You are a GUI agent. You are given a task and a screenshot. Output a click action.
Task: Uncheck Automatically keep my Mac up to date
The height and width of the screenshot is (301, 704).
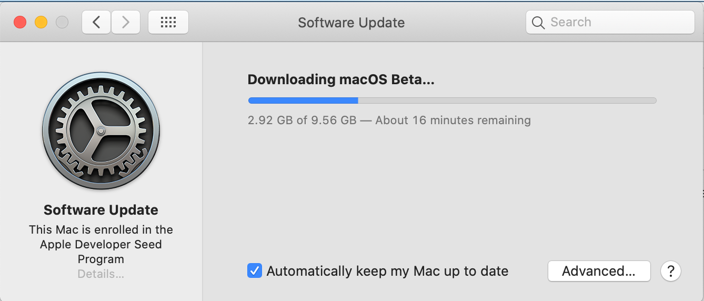point(255,272)
